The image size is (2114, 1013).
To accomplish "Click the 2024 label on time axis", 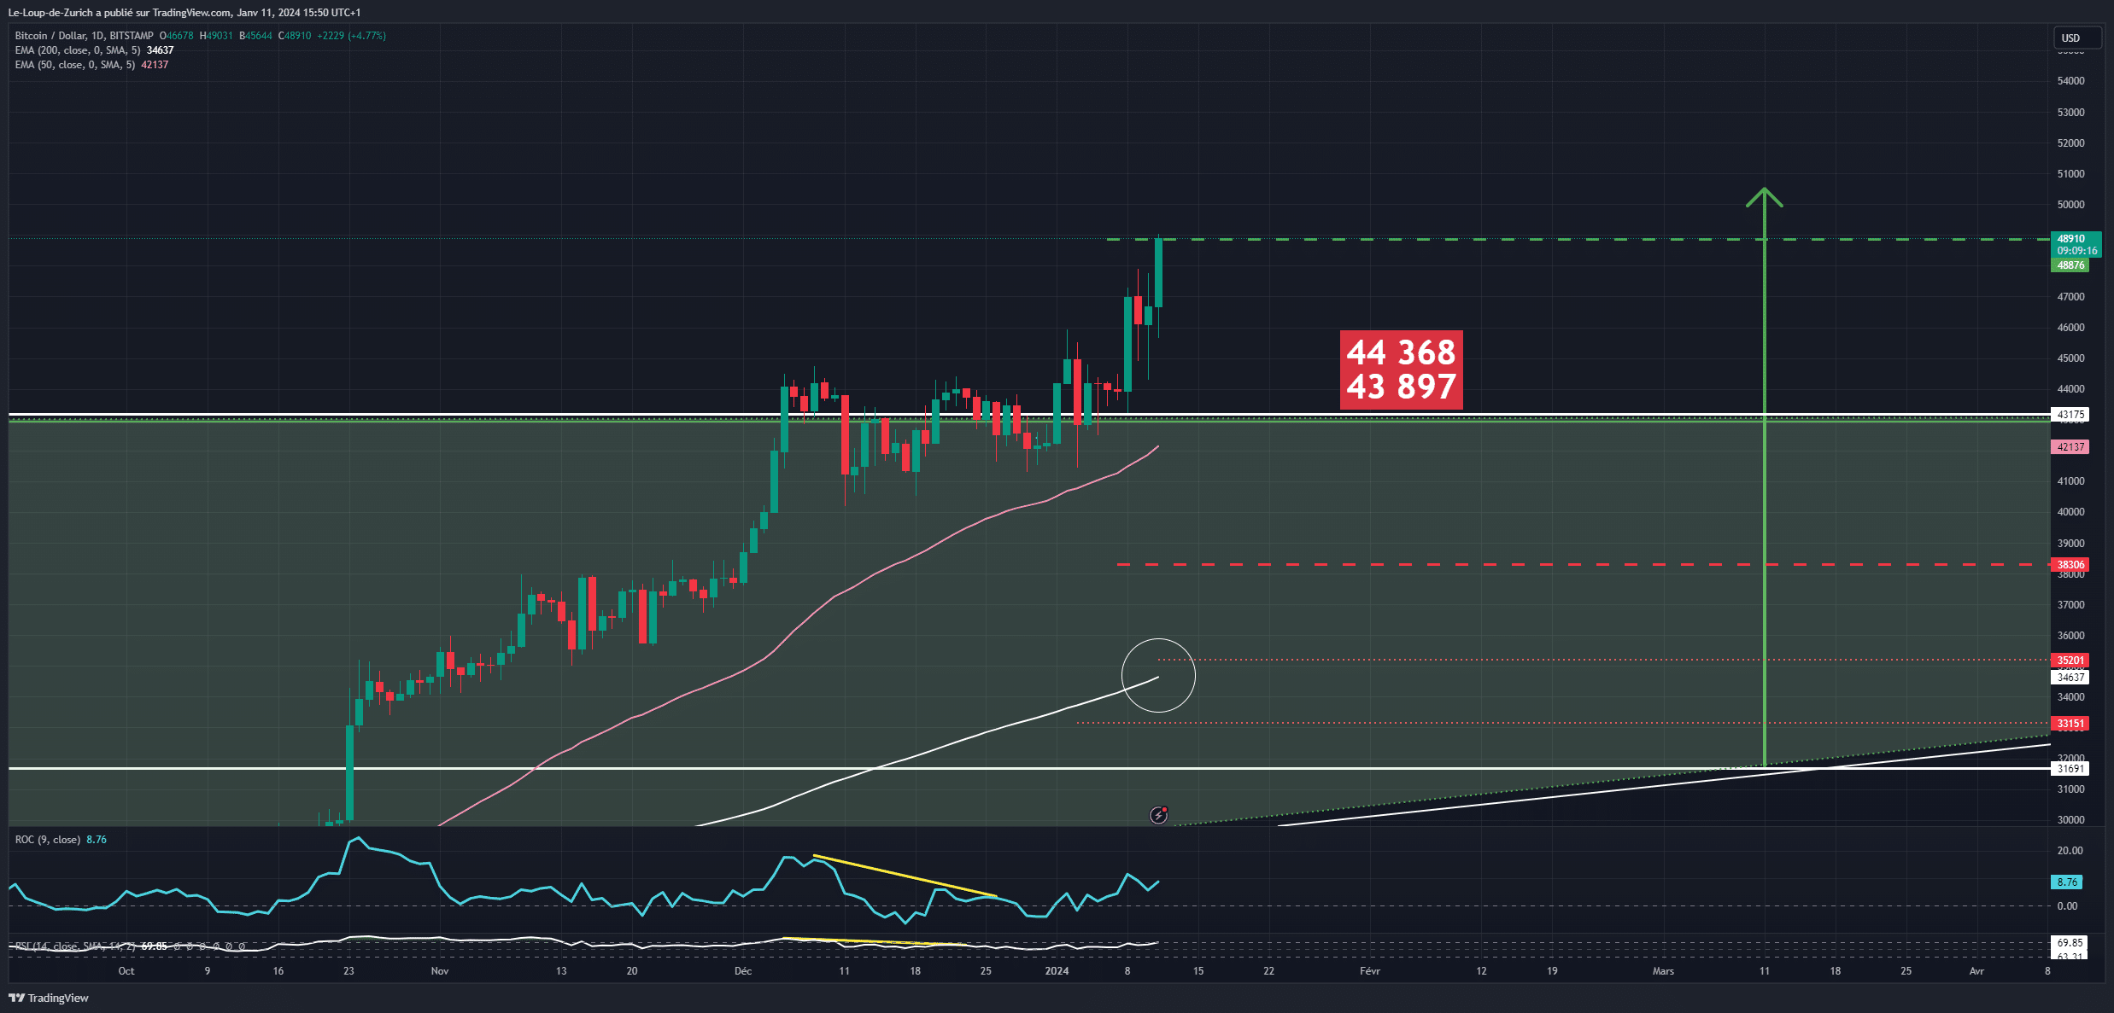I will tap(1057, 971).
